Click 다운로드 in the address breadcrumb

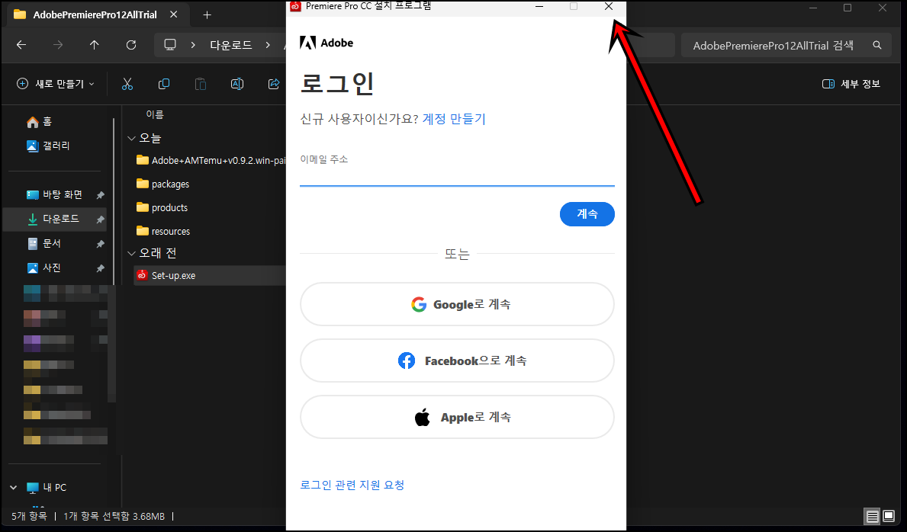click(x=231, y=45)
